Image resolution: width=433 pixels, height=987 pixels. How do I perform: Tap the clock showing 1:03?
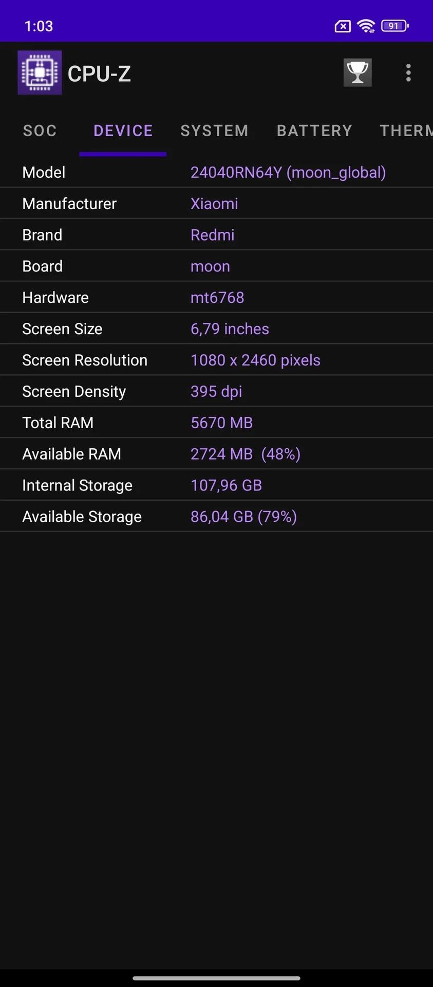click(x=38, y=26)
